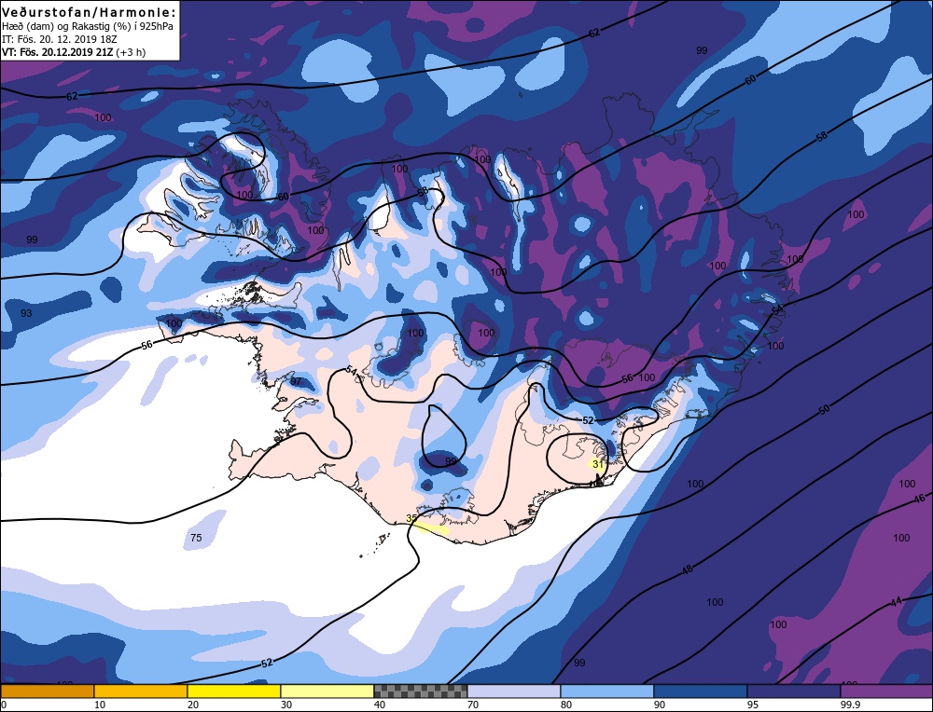Click the '90' legend tick label
The image size is (933, 712).
pyautogui.click(x=660, y=705)
